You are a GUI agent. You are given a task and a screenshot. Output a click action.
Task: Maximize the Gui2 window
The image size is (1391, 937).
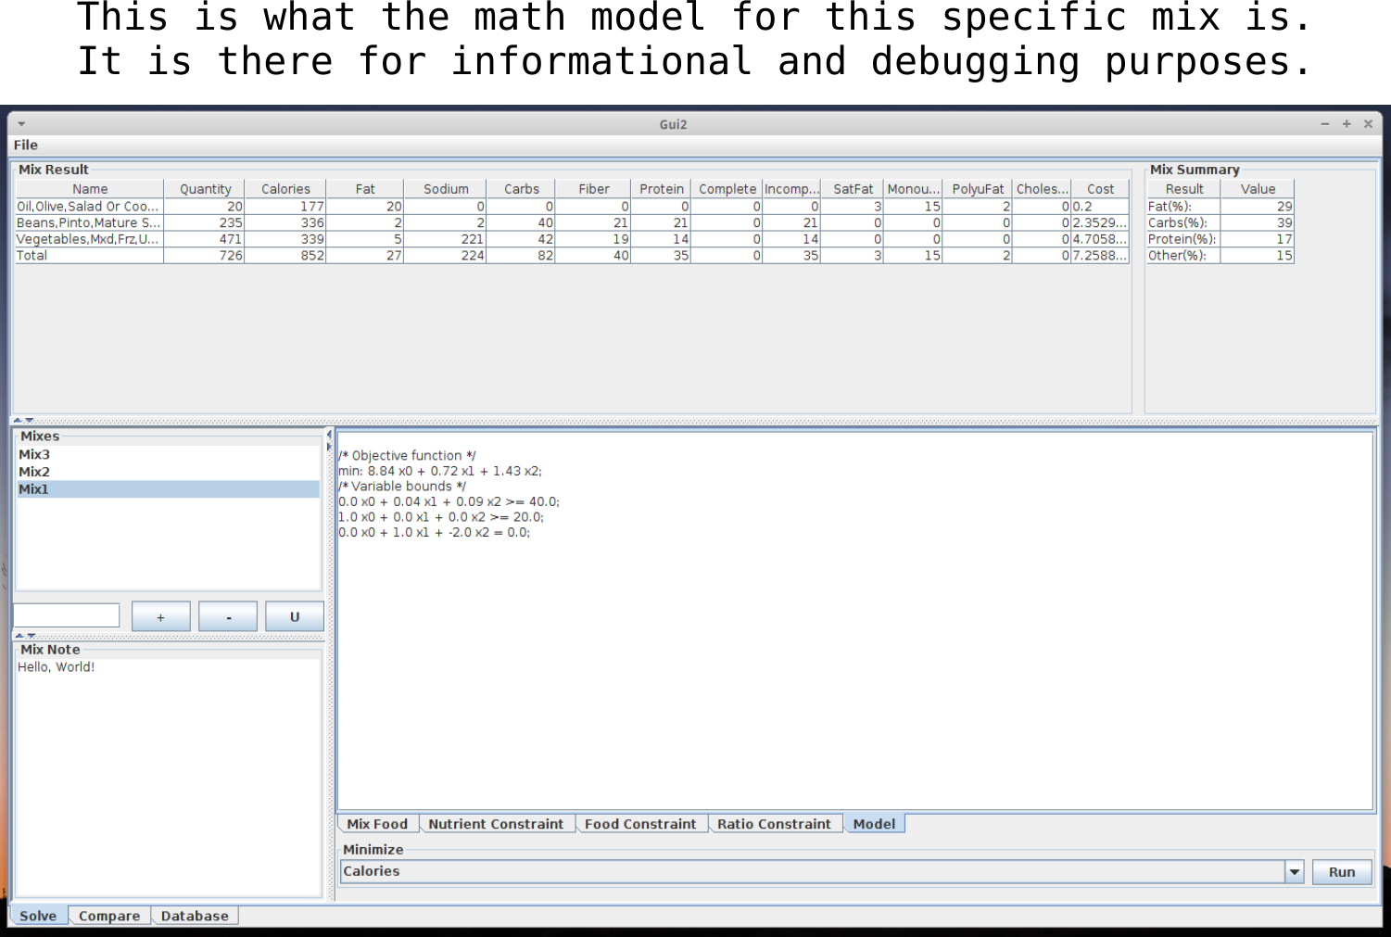coord(1347,124)
